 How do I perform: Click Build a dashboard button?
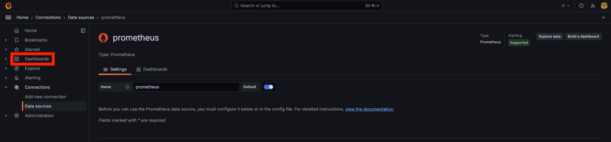pyautogui.click(x=583, y=36)
